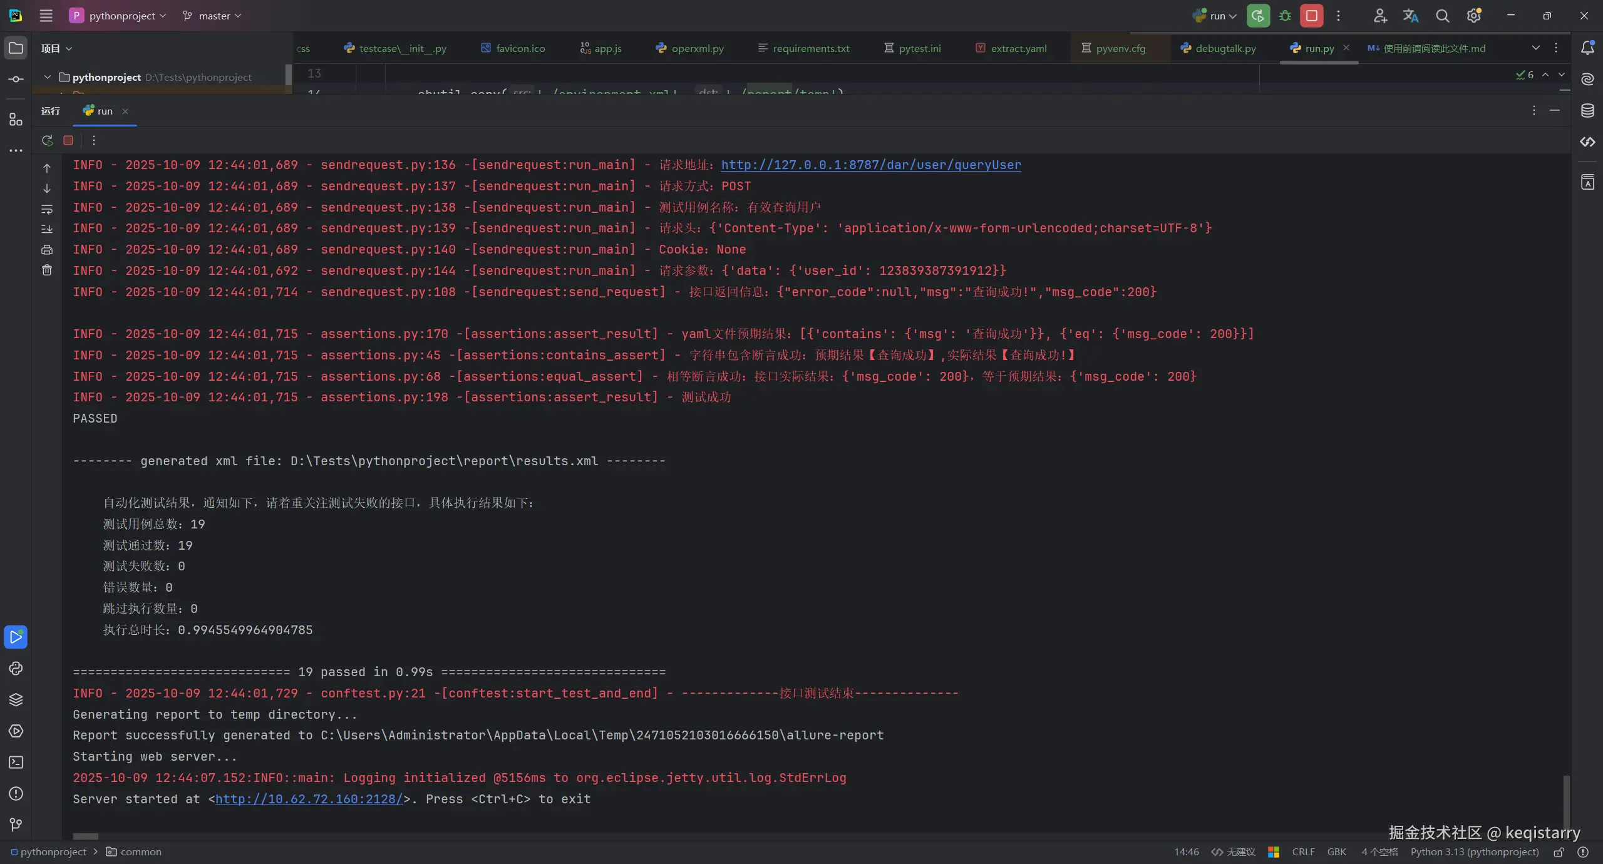Click the Debug bug icon in toolbar

tap(1285, 16)
